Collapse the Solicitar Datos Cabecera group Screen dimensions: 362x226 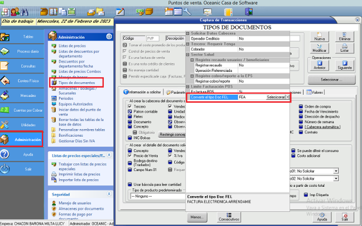(x=189, y=33)
